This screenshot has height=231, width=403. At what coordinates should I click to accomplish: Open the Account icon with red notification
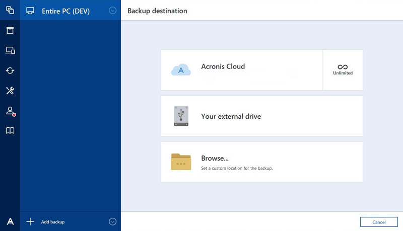pos(11,111)
